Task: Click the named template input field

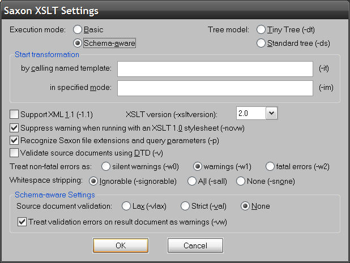Action: 215,69
